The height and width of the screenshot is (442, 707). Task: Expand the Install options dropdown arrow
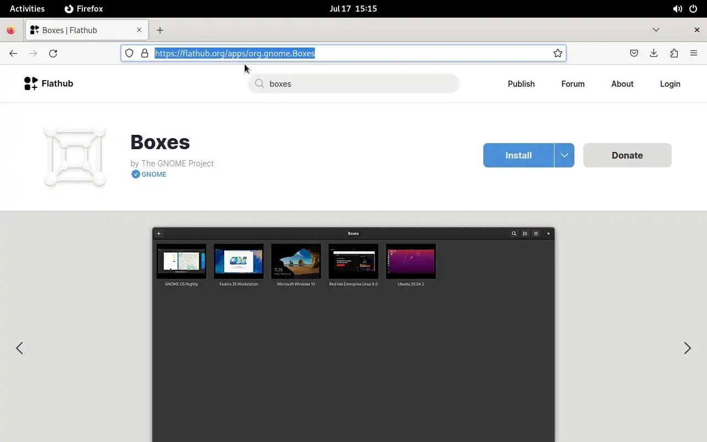[x=564, y=155]
